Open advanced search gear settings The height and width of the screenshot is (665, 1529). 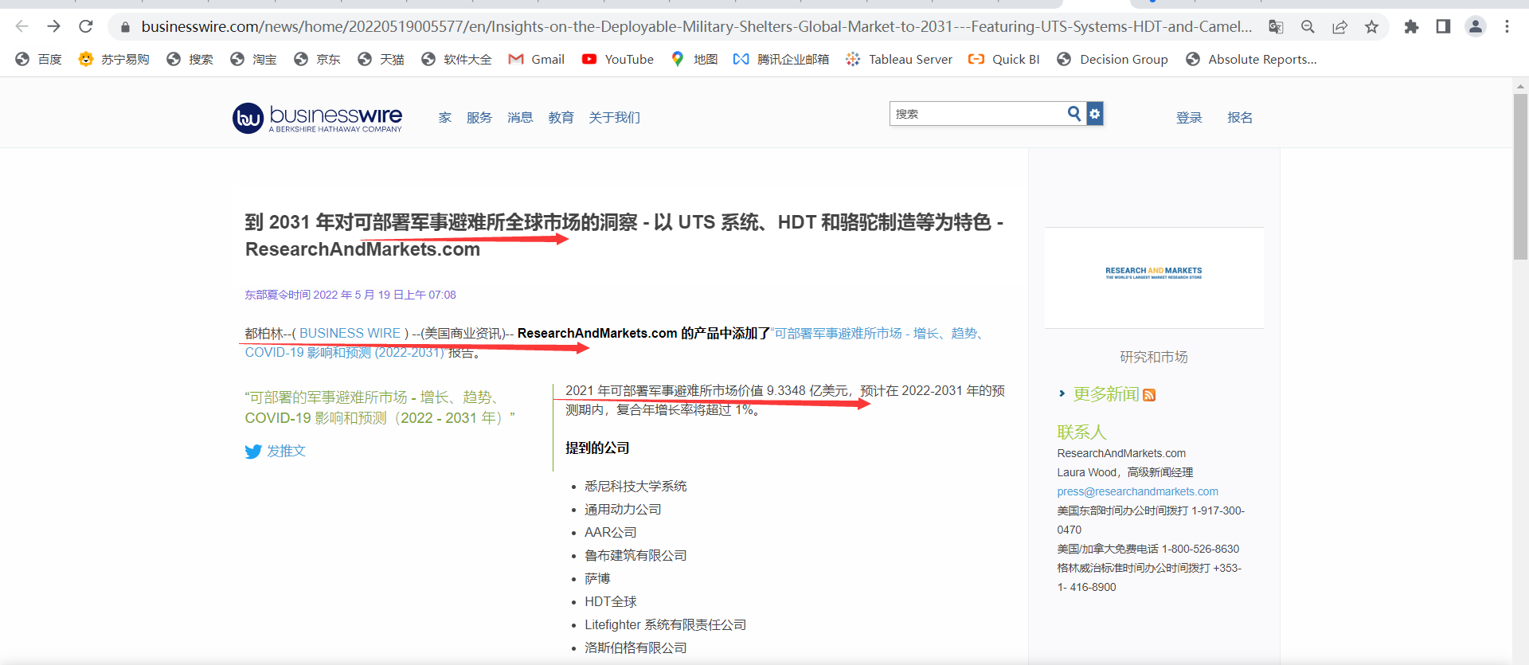coord(1095,114)
